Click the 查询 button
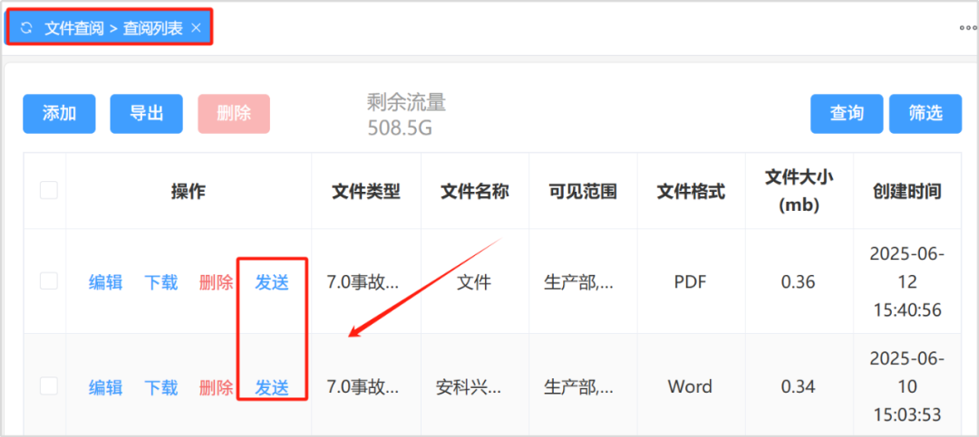 click(x=846, y=114)
